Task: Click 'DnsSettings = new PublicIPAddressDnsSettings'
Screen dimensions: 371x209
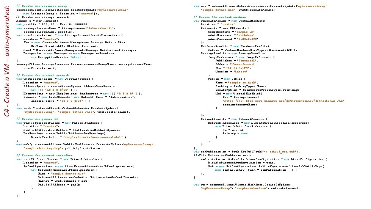Action: coord(64,134)
